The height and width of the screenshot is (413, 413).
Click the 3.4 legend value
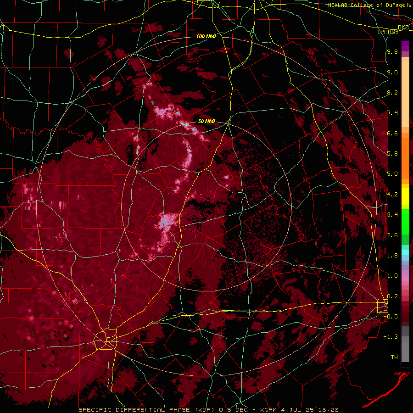(392, 214)
